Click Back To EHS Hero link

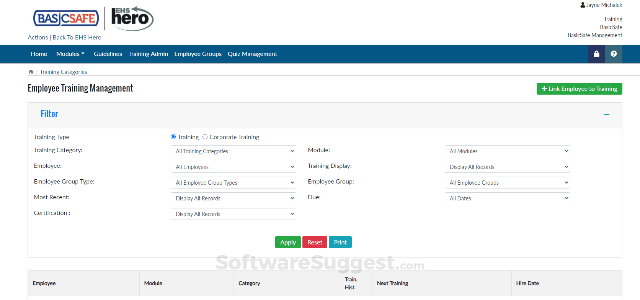point(77,38)
